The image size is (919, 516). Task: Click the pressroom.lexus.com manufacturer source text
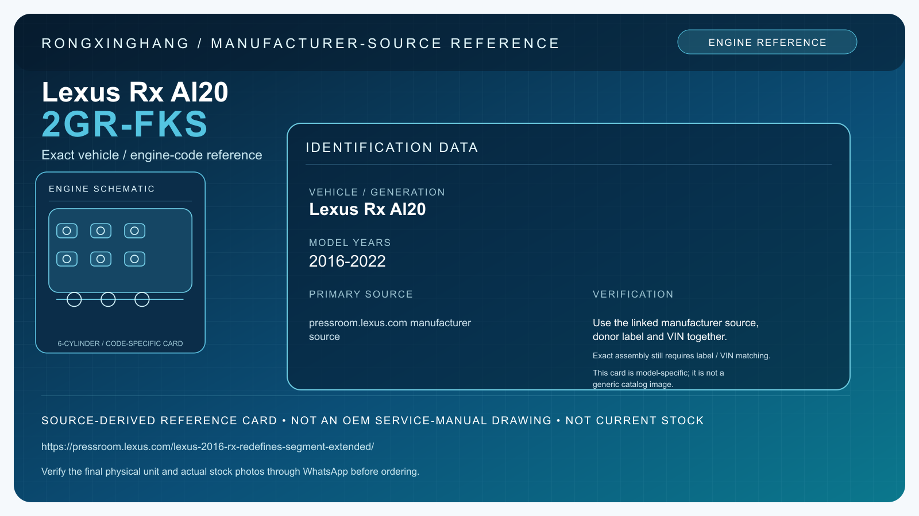(390, 330)
